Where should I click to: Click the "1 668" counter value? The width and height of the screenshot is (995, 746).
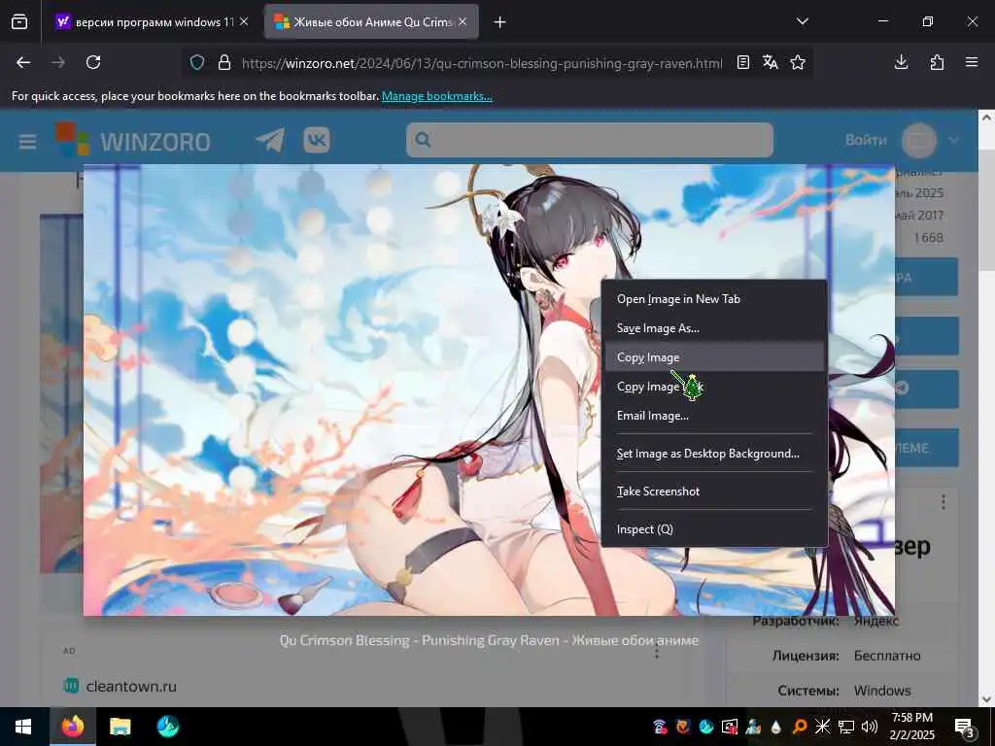point(928,238)
